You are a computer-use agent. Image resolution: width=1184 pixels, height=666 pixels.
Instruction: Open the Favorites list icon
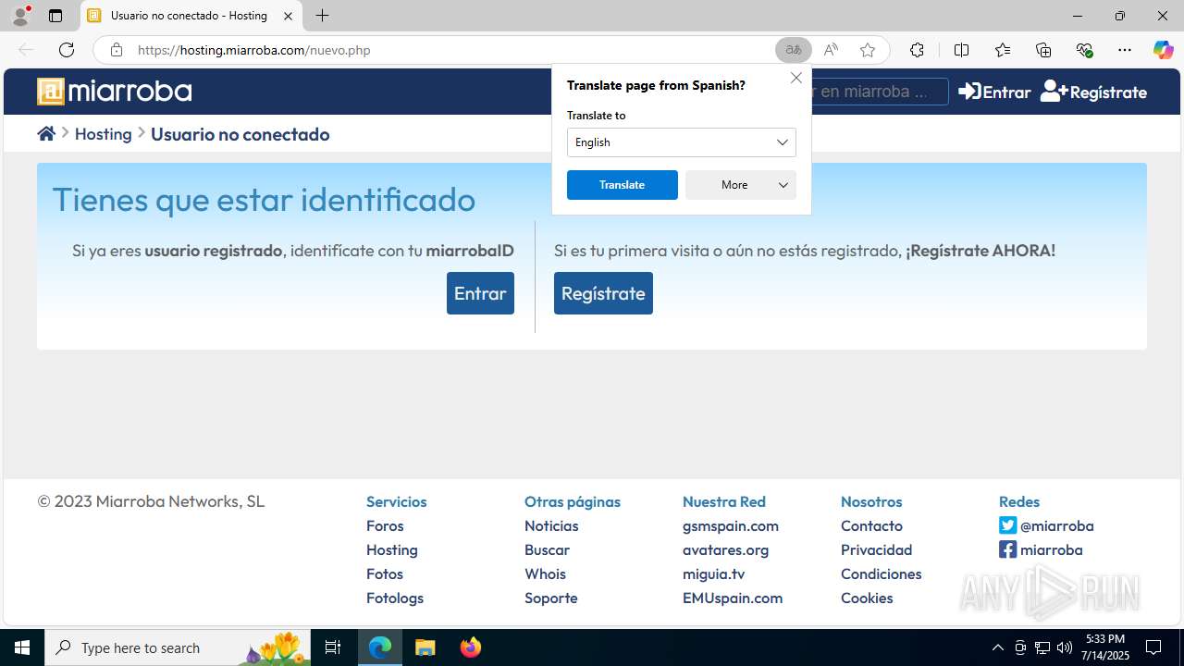pyautogui.click(x=1003, y=50)
